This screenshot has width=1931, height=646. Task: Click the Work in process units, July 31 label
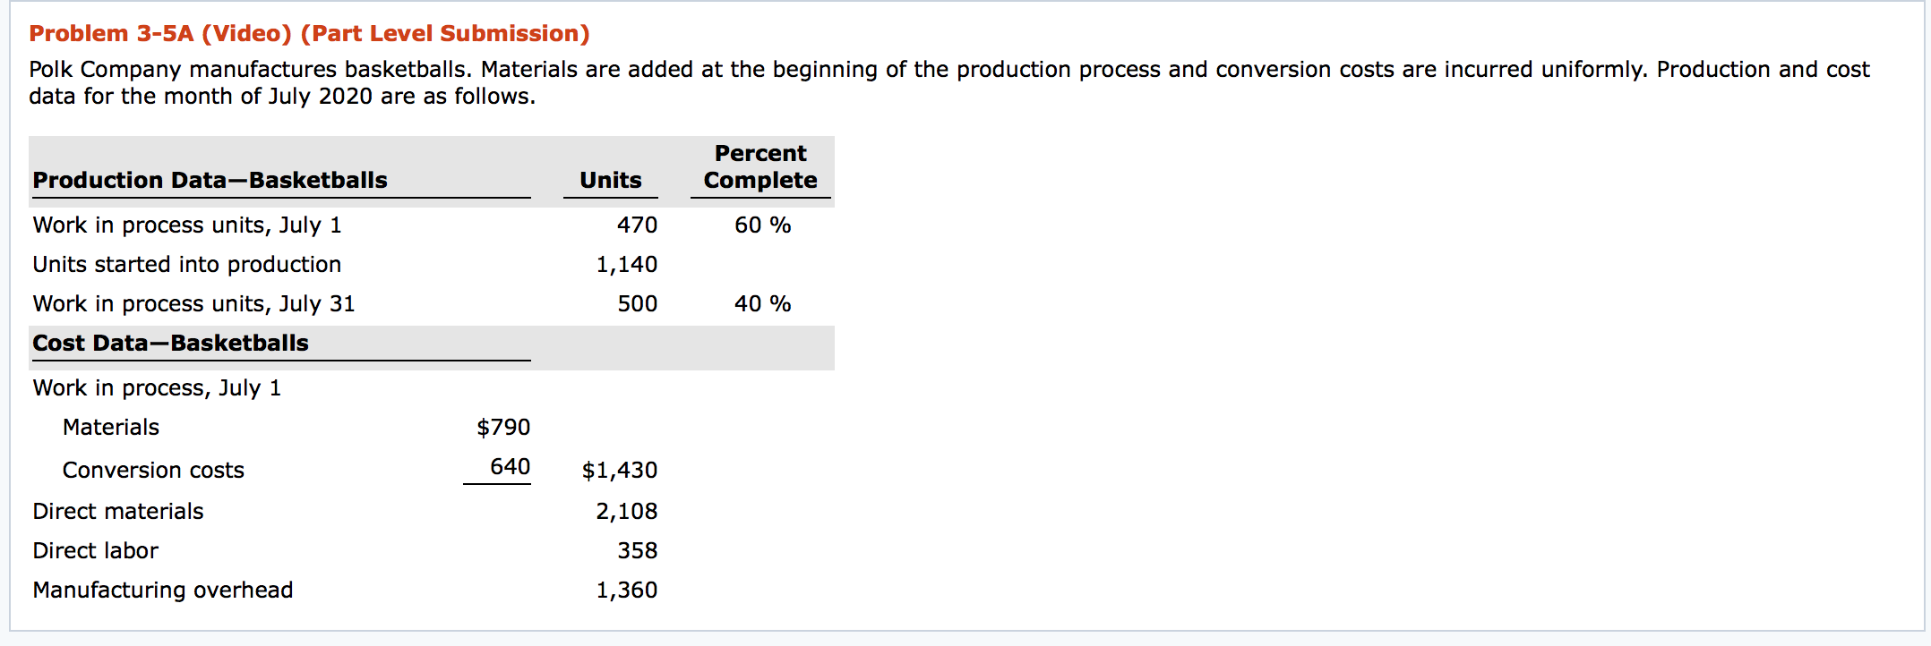tap(193, 304)
